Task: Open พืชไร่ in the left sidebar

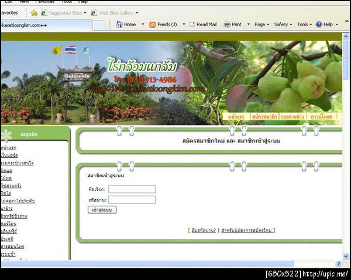Action: coord(6,193)
